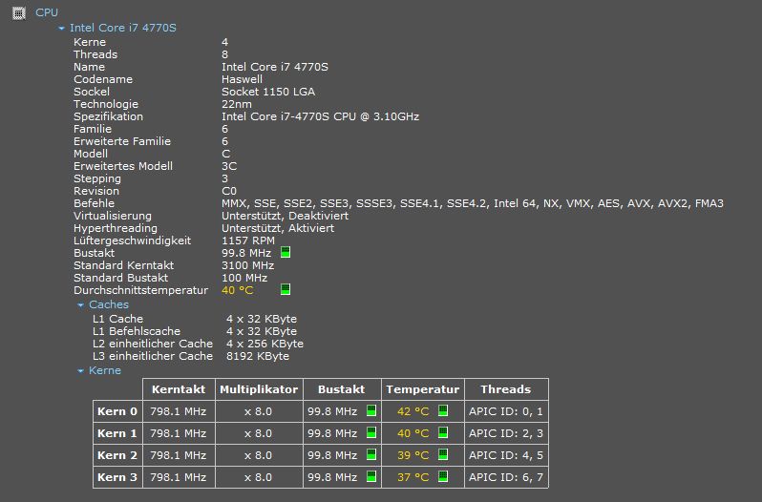762x502 pixels.
Task: Click Kern 2 Bustakt graph icon
Action: tap(371, 455)
